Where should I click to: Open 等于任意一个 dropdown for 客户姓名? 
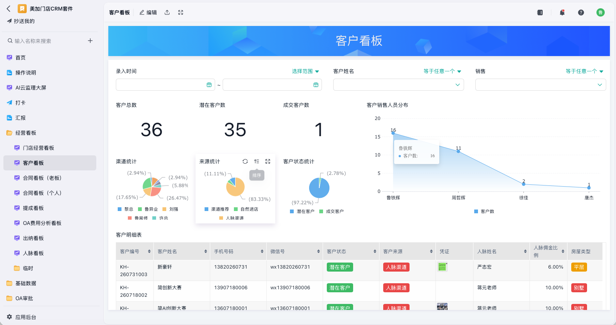tap(442, 71)
